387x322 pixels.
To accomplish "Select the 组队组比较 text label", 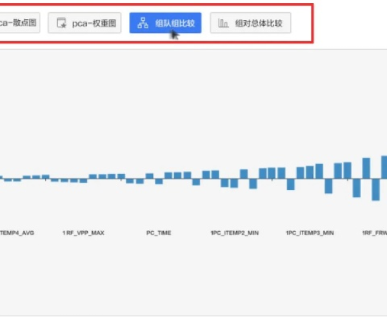I will [174, 24].
